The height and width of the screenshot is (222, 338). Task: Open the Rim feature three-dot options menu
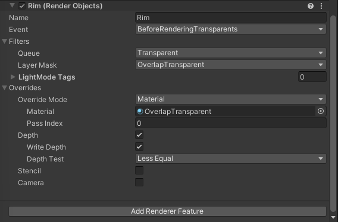click(x=321, y=6)
